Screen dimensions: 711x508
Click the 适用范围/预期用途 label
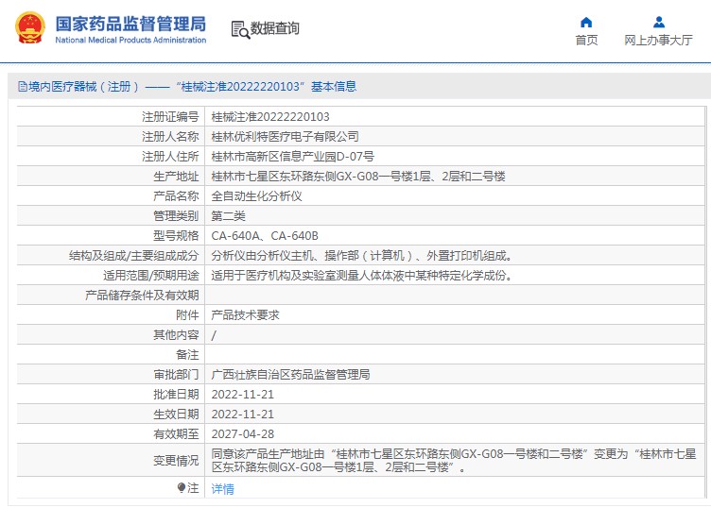tap(150, 276)
